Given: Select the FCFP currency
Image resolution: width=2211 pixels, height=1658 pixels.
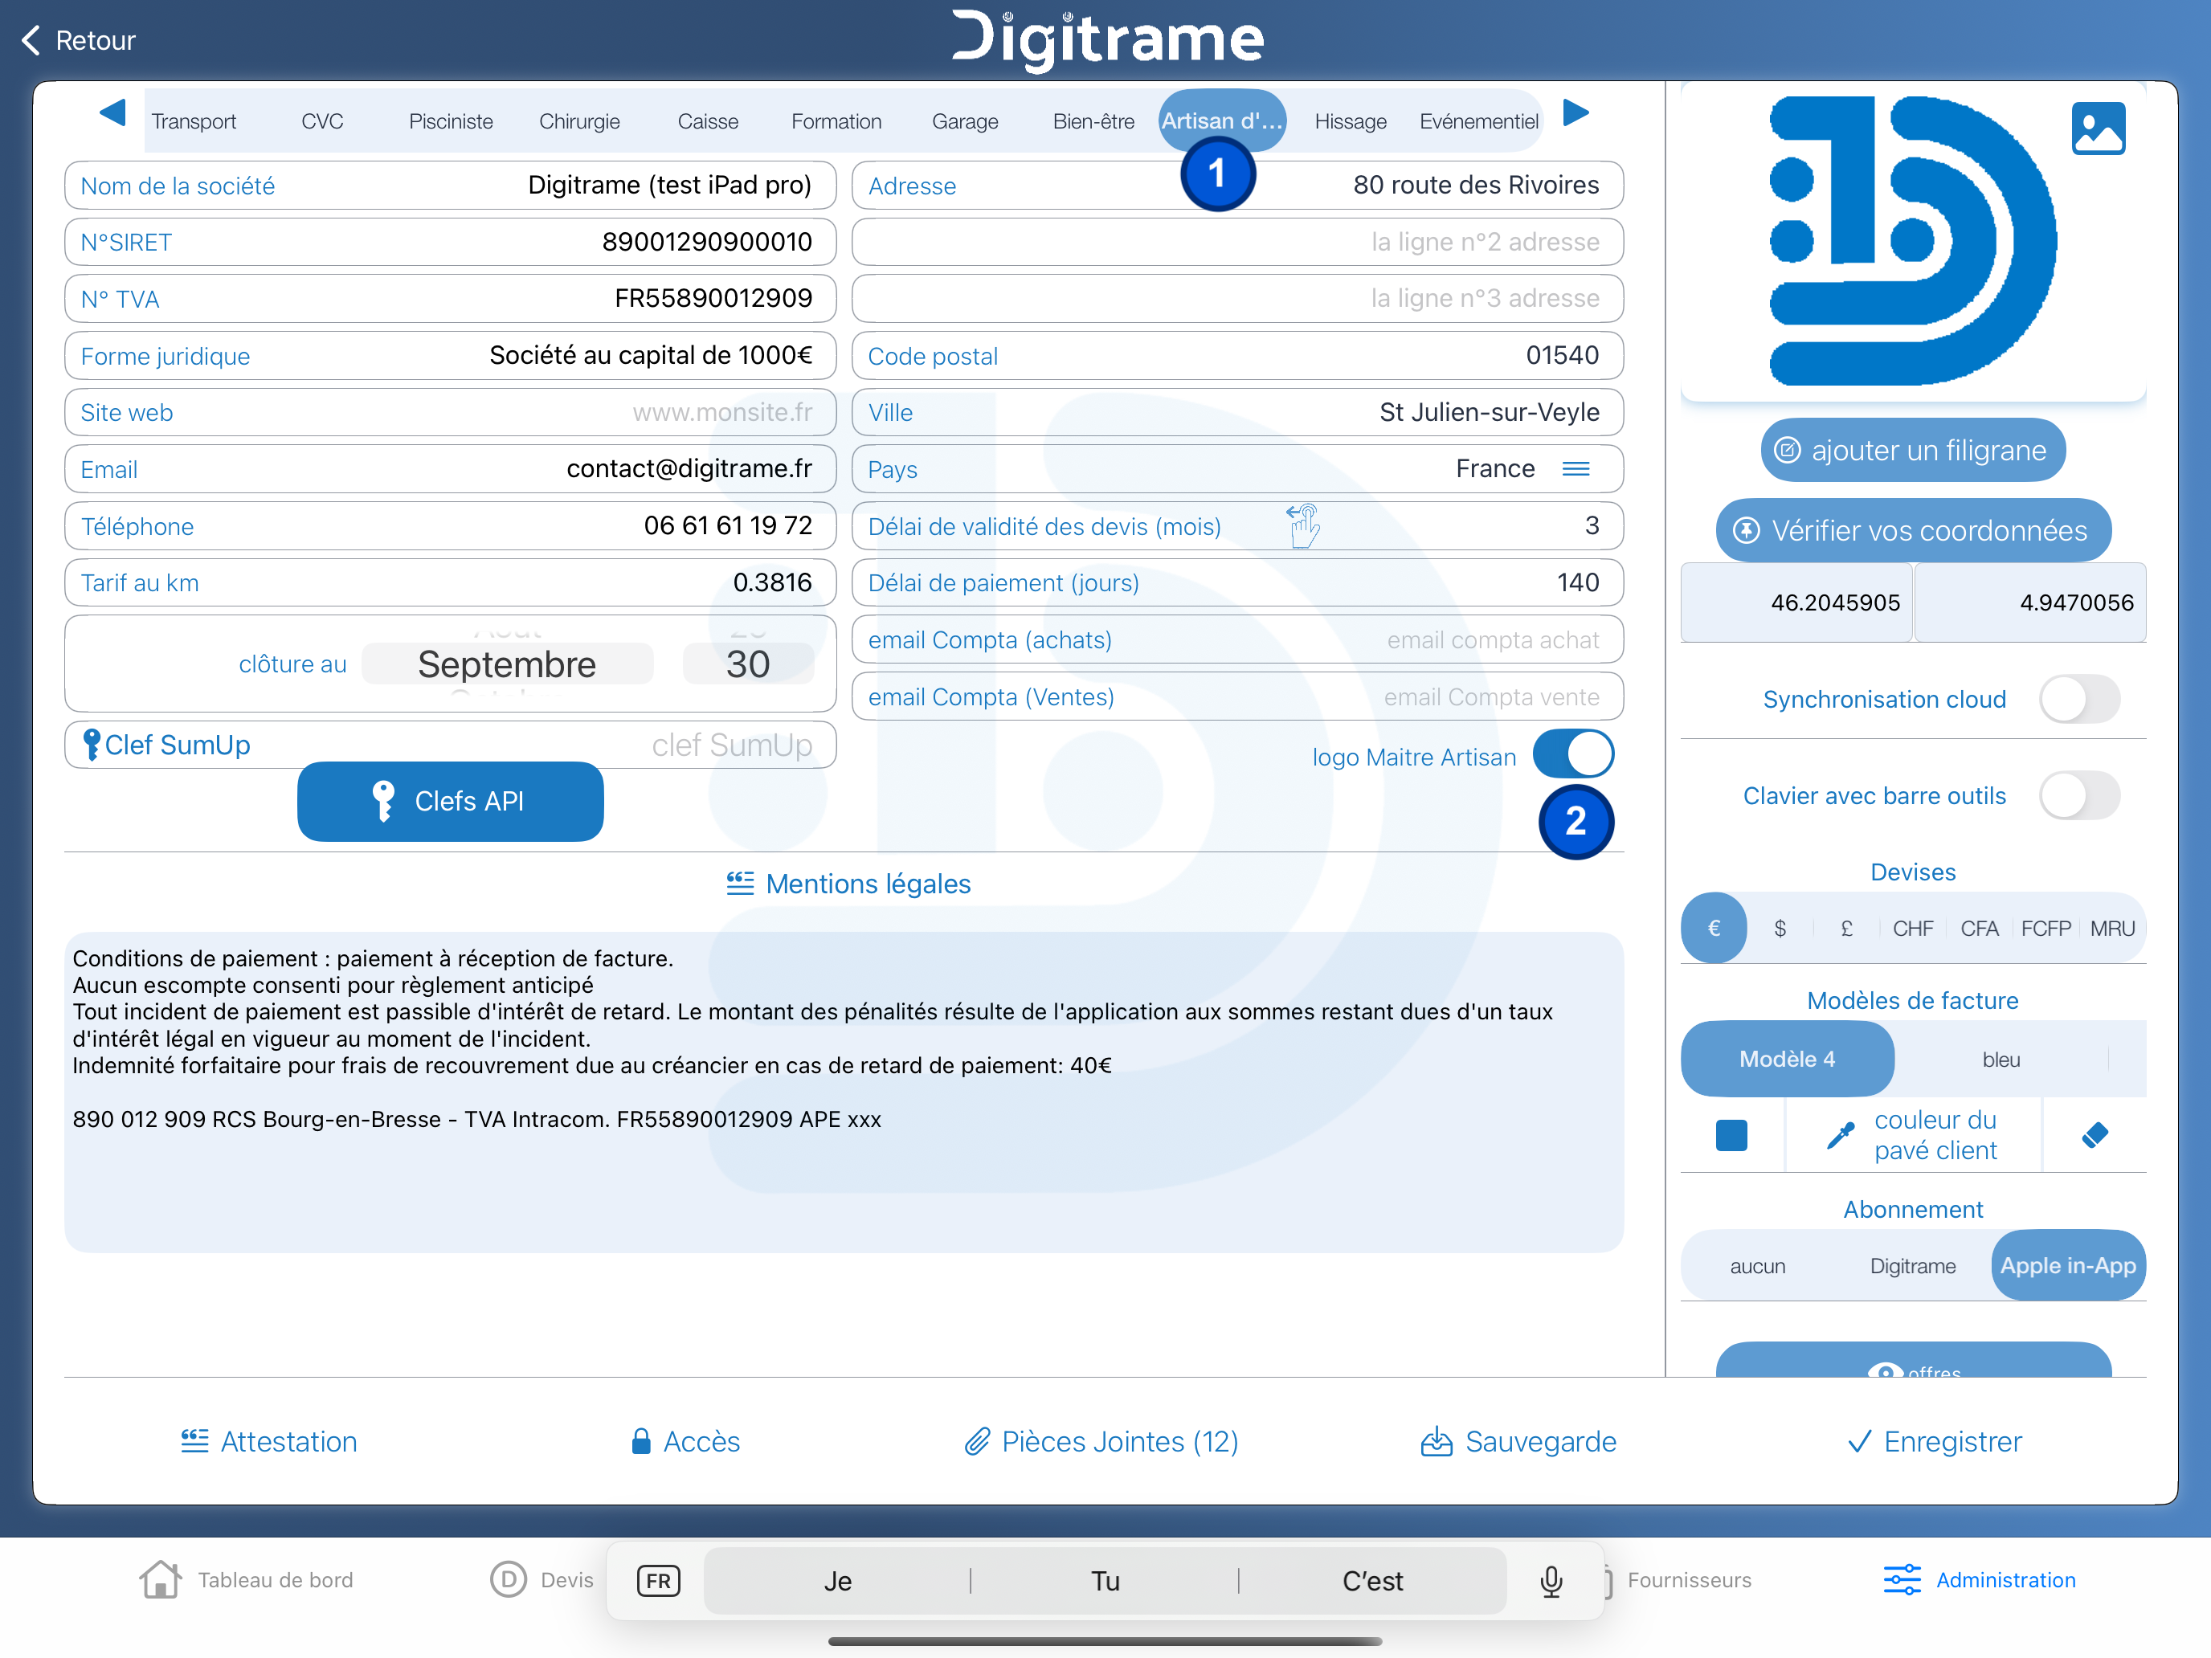Looking at the screenshot, I should [x=2046, y=929].
